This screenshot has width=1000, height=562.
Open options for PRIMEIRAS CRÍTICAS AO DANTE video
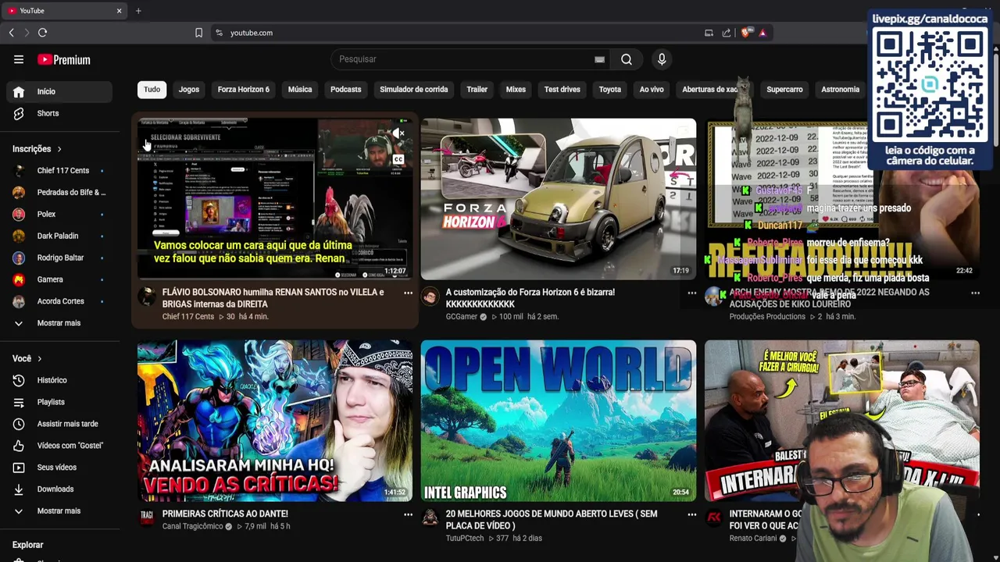coord(408,514)
